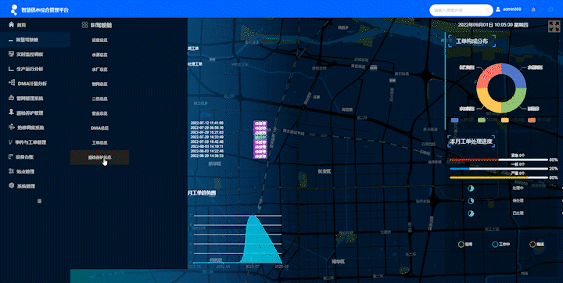Click the 首页 home icon in sidebar
This screenshot has height=283, width=563.
coord(12,25)
